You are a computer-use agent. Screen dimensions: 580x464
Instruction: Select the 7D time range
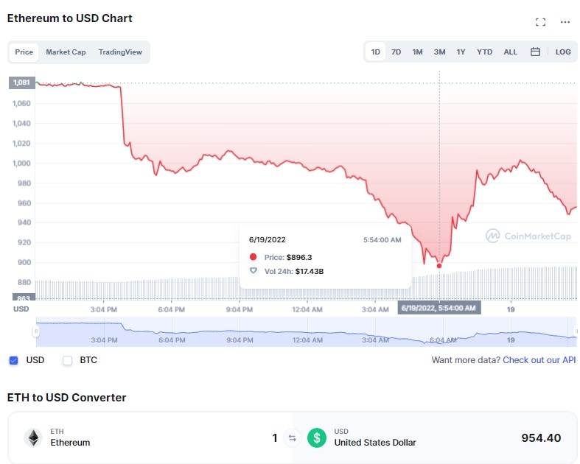click(396, 52)
